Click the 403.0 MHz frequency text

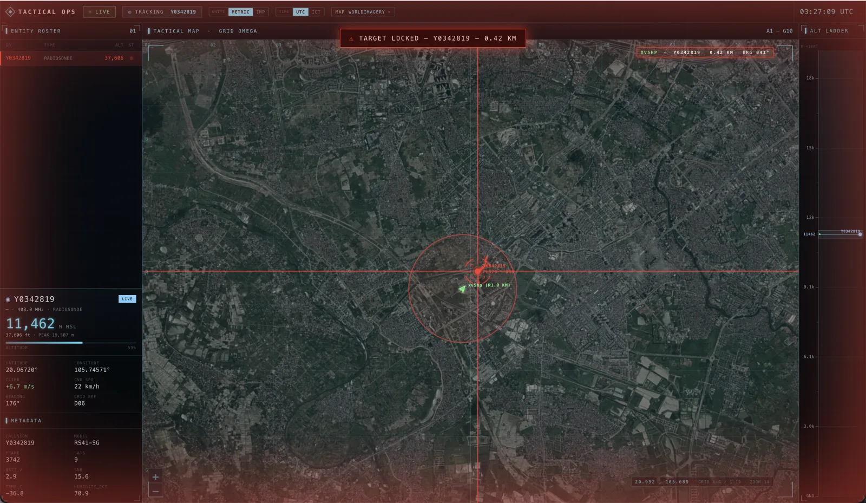tap(31, 310)
